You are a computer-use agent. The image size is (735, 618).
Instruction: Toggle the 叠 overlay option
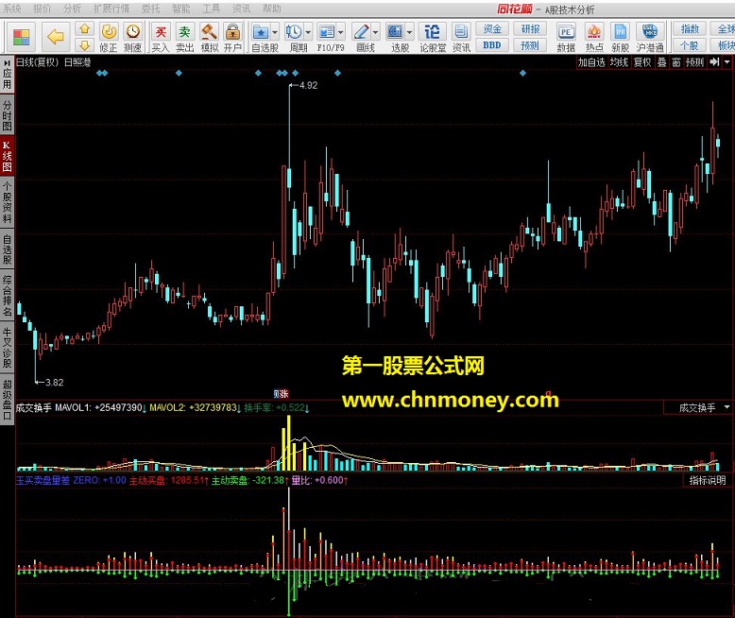(x=662, y=61)
